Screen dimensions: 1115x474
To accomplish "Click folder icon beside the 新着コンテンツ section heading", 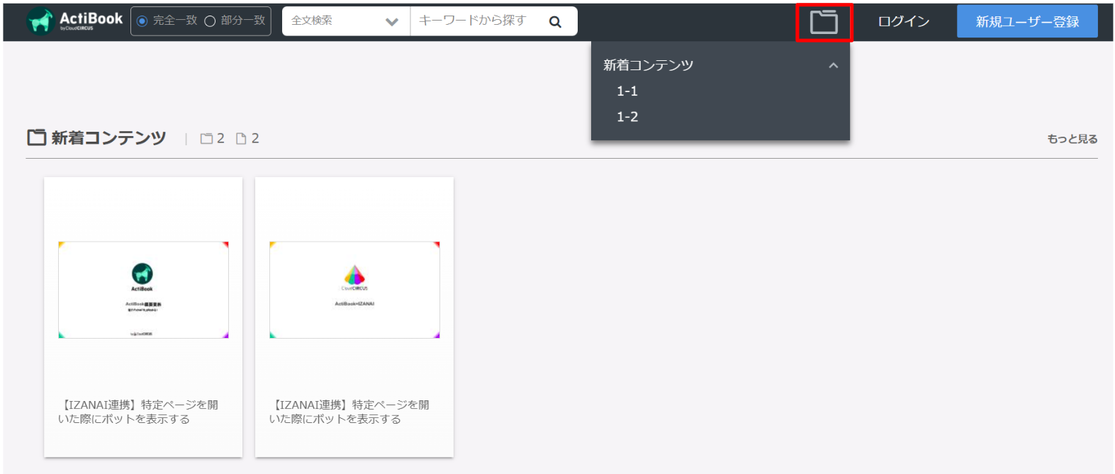I will click(36, 137).
